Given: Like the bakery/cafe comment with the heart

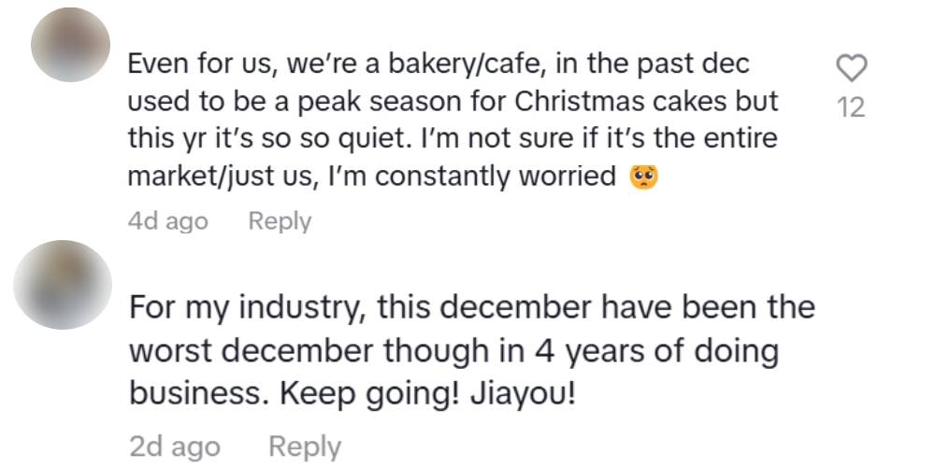Looking at the screenshot, I should 851,68.
